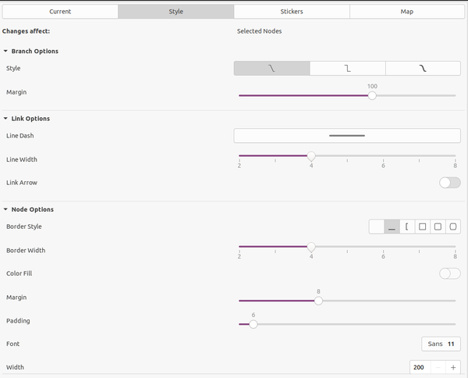Click the Line Dash label
This screenshot has width=468, height=378.
(20, 136)
